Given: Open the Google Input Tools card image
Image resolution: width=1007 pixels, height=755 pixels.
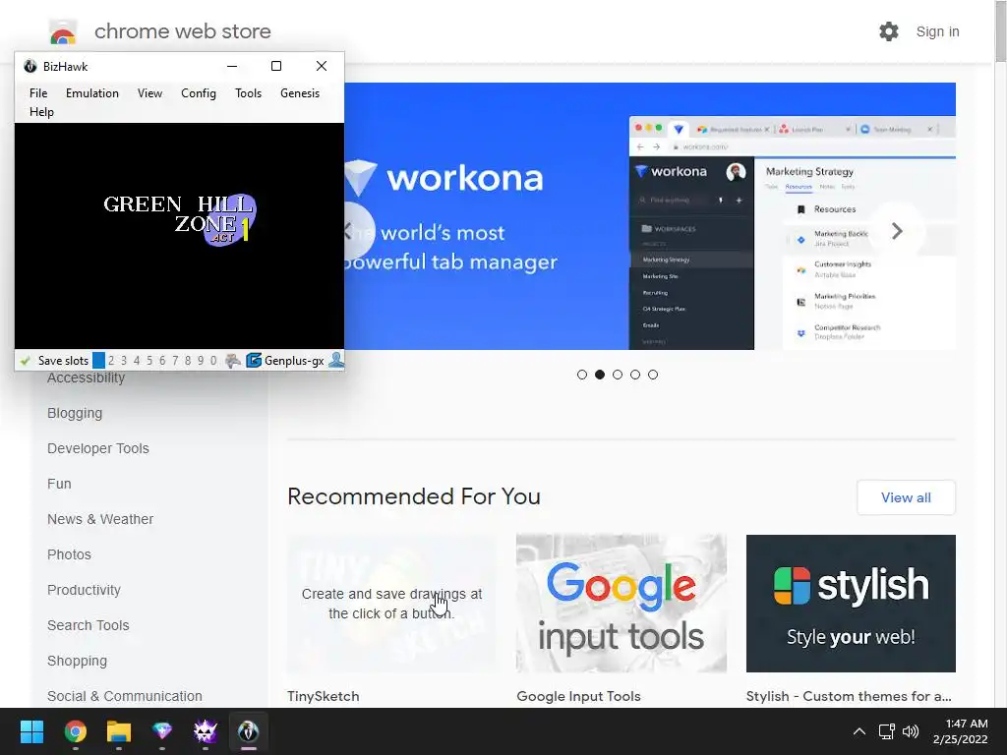Looking at the screenshot, I should [622, 604].
